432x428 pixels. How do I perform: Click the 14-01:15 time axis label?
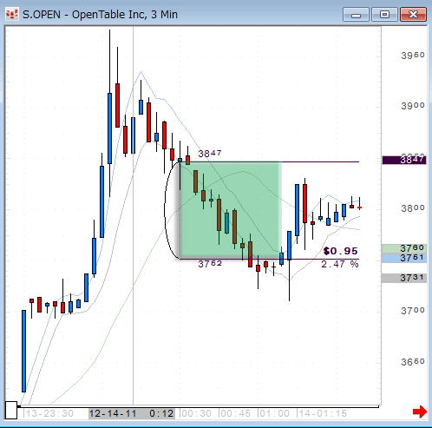pos(323,413)
